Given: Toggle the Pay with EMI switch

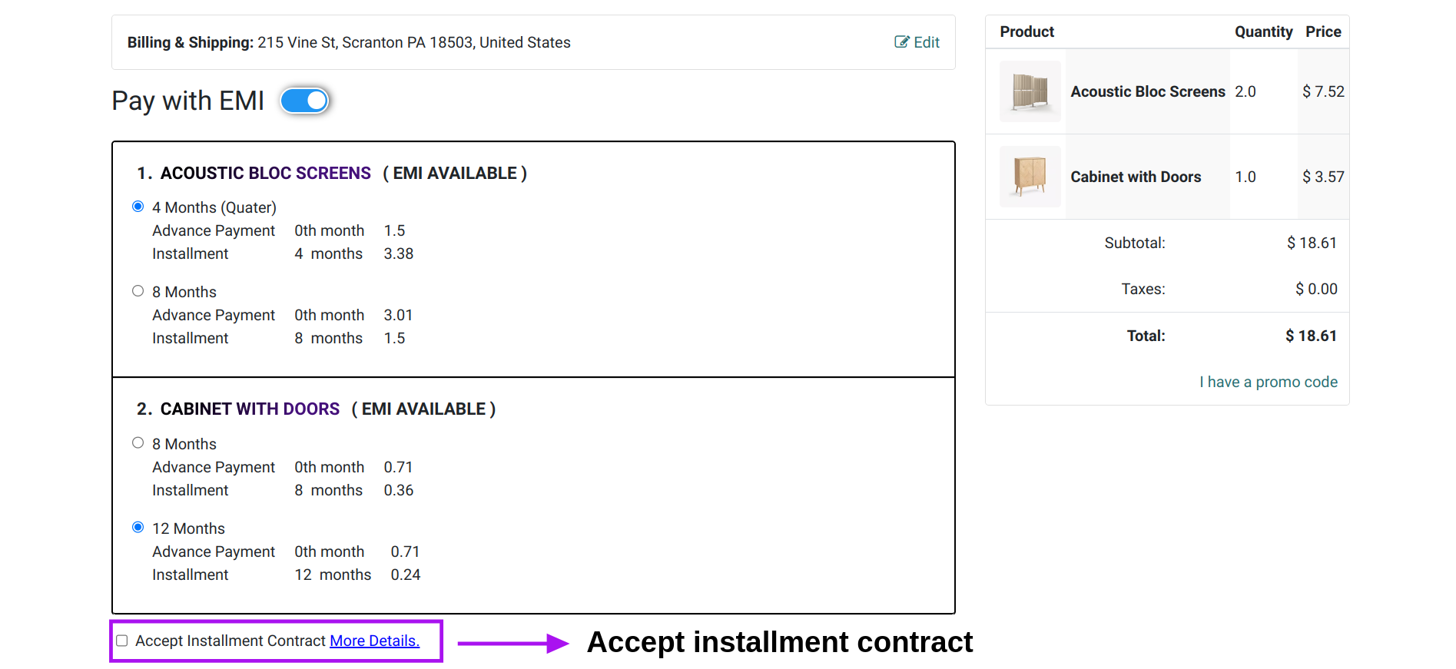Looking at the screenshot, I should coord(304,101).
